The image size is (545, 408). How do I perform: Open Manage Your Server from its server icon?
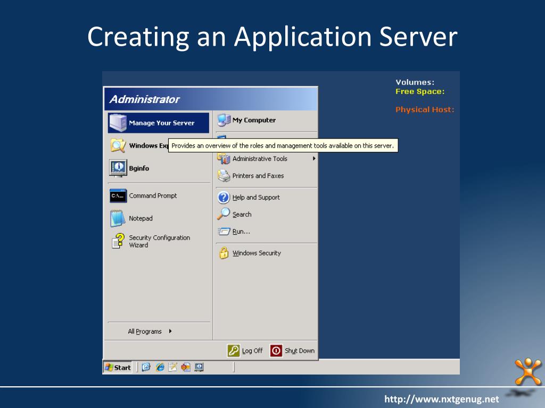(x=118, y=123)
